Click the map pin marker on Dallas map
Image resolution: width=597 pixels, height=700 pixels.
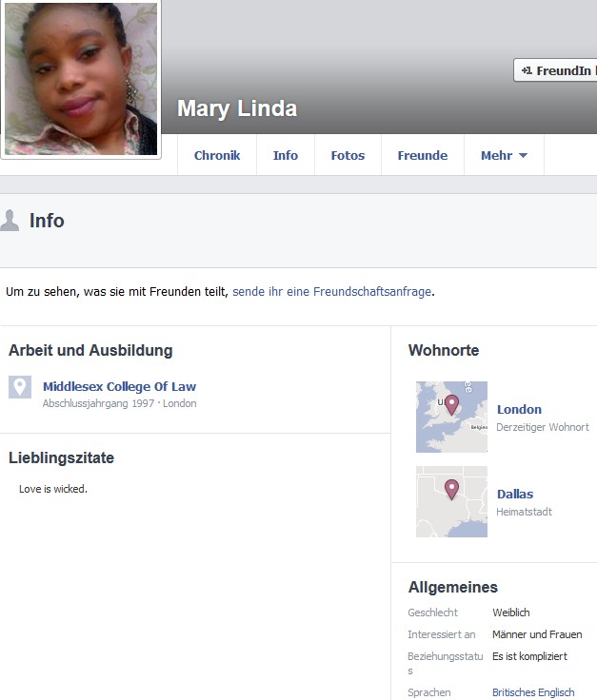pyautogui.click(x=451, y=490)
